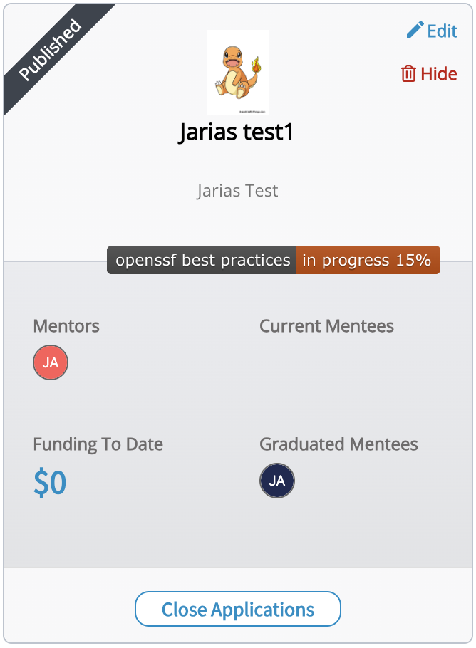The image size is (476, 648).
Task: Click the pencil icon next to Edit
Action: click(414, 31)
